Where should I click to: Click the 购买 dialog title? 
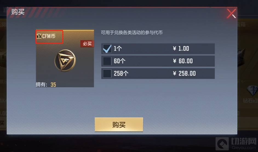click(18, 12)
